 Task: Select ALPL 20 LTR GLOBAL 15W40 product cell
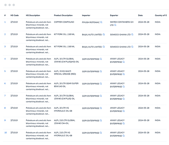pos(64,97)
